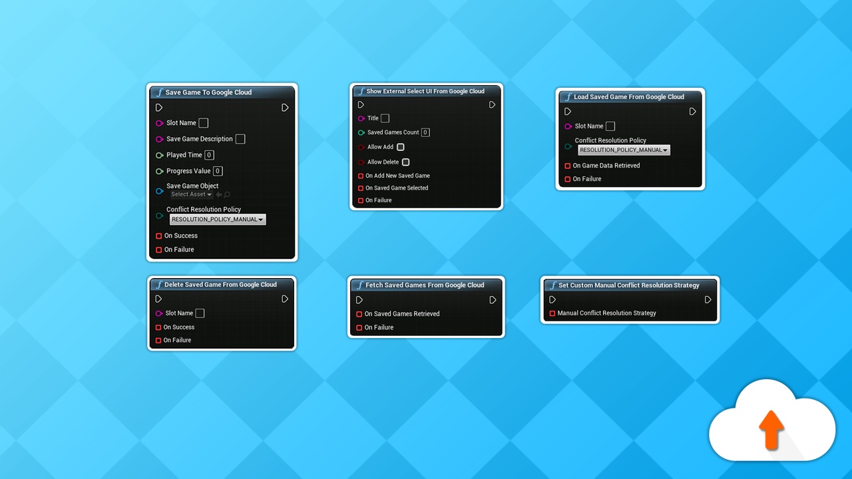Click On Add New Saved Game pin
The image size is (852, 479).
pos(361,176)
